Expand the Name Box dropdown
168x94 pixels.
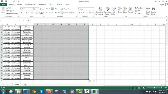(x=12, y=20)
